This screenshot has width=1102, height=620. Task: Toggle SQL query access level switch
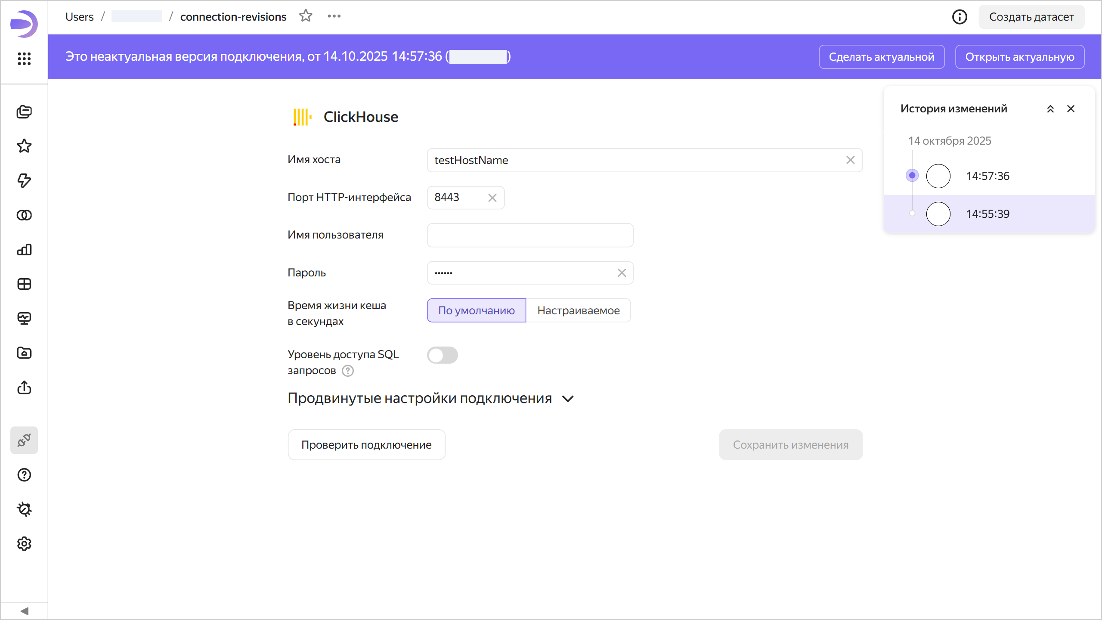pyautogui.click(x=443, y=355)
